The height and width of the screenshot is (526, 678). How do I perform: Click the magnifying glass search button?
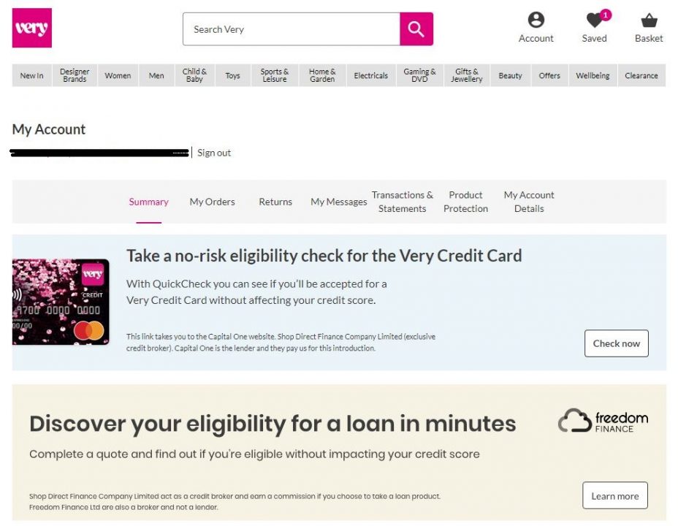tap(416, 29)
